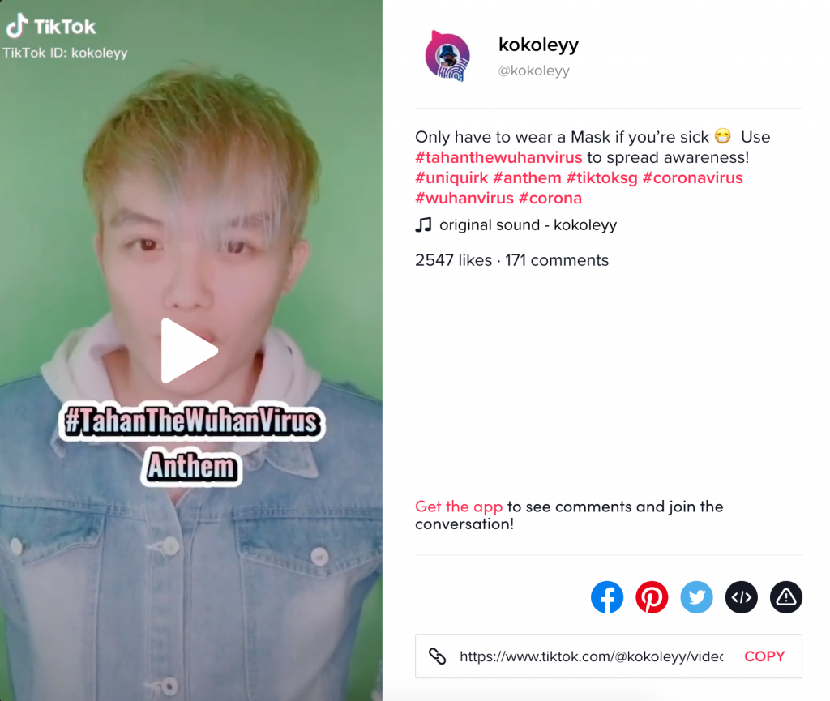Open the #tiktoksg hashtag
The height and width of the screenshot is (701, 830).
pyautogui.click(x=602, y=177)
